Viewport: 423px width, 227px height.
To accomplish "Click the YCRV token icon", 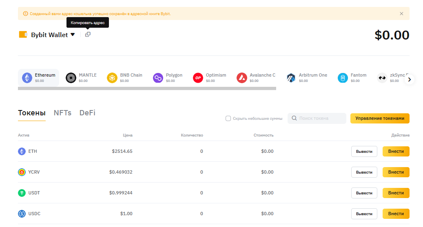I will [x=22, y=172].
